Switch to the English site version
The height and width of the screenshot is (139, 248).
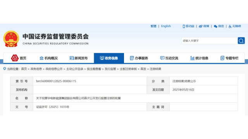(166, 26)
